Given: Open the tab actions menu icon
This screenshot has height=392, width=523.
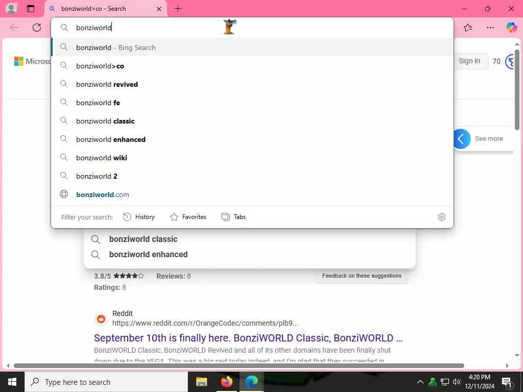Looking at the screenshot, I should tap(31, 9).
